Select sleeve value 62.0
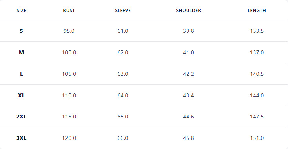The height and width of the screenshot is (149, 288). tap(123, 52)
